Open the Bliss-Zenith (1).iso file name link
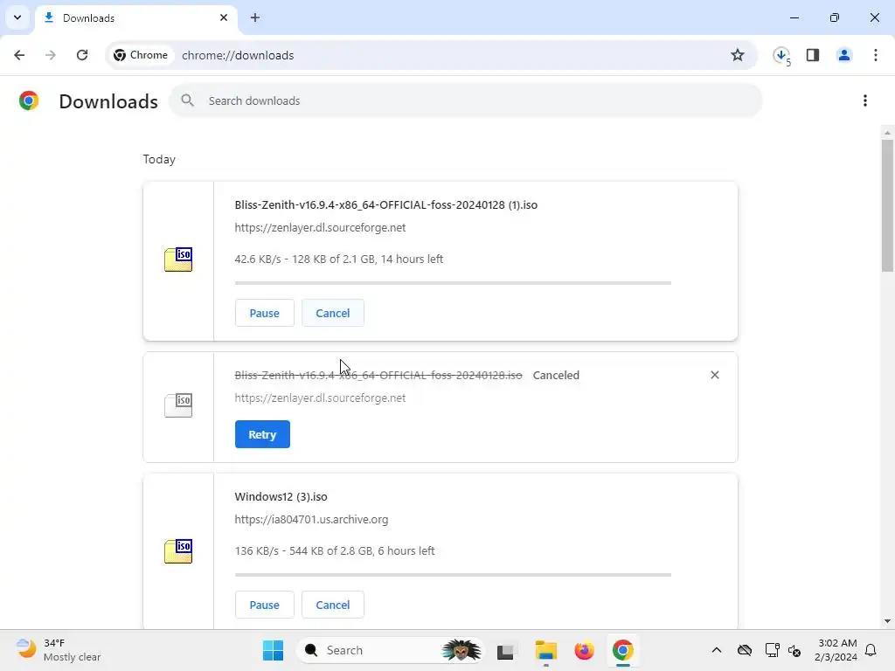This screenshot has height=671, width=895. (385, 204)
